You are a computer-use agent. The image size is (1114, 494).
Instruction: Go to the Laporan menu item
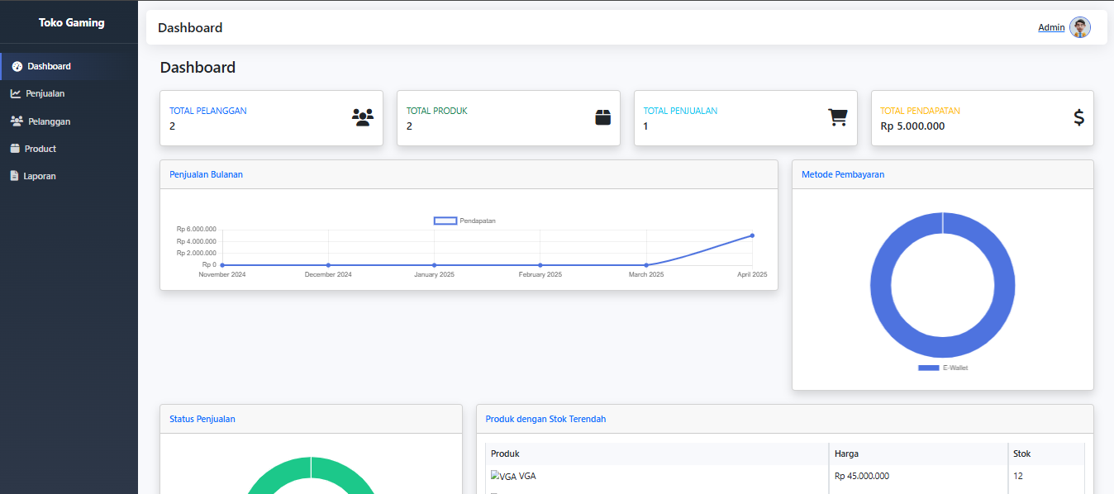[x=40, y=176]
